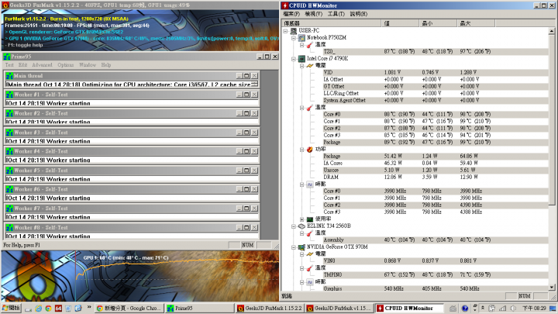
Task: Collapse the i7 4790K powers (功率) group
Action: coord(301,150)
